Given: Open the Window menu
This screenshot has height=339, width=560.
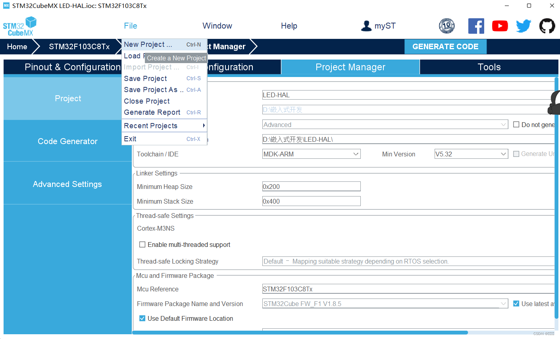Looking at the screenshot, I should 217,26.
